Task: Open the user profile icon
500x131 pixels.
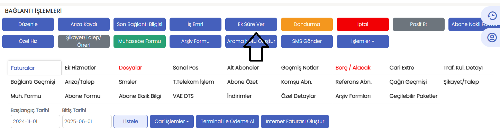Action: coord(492,37)
